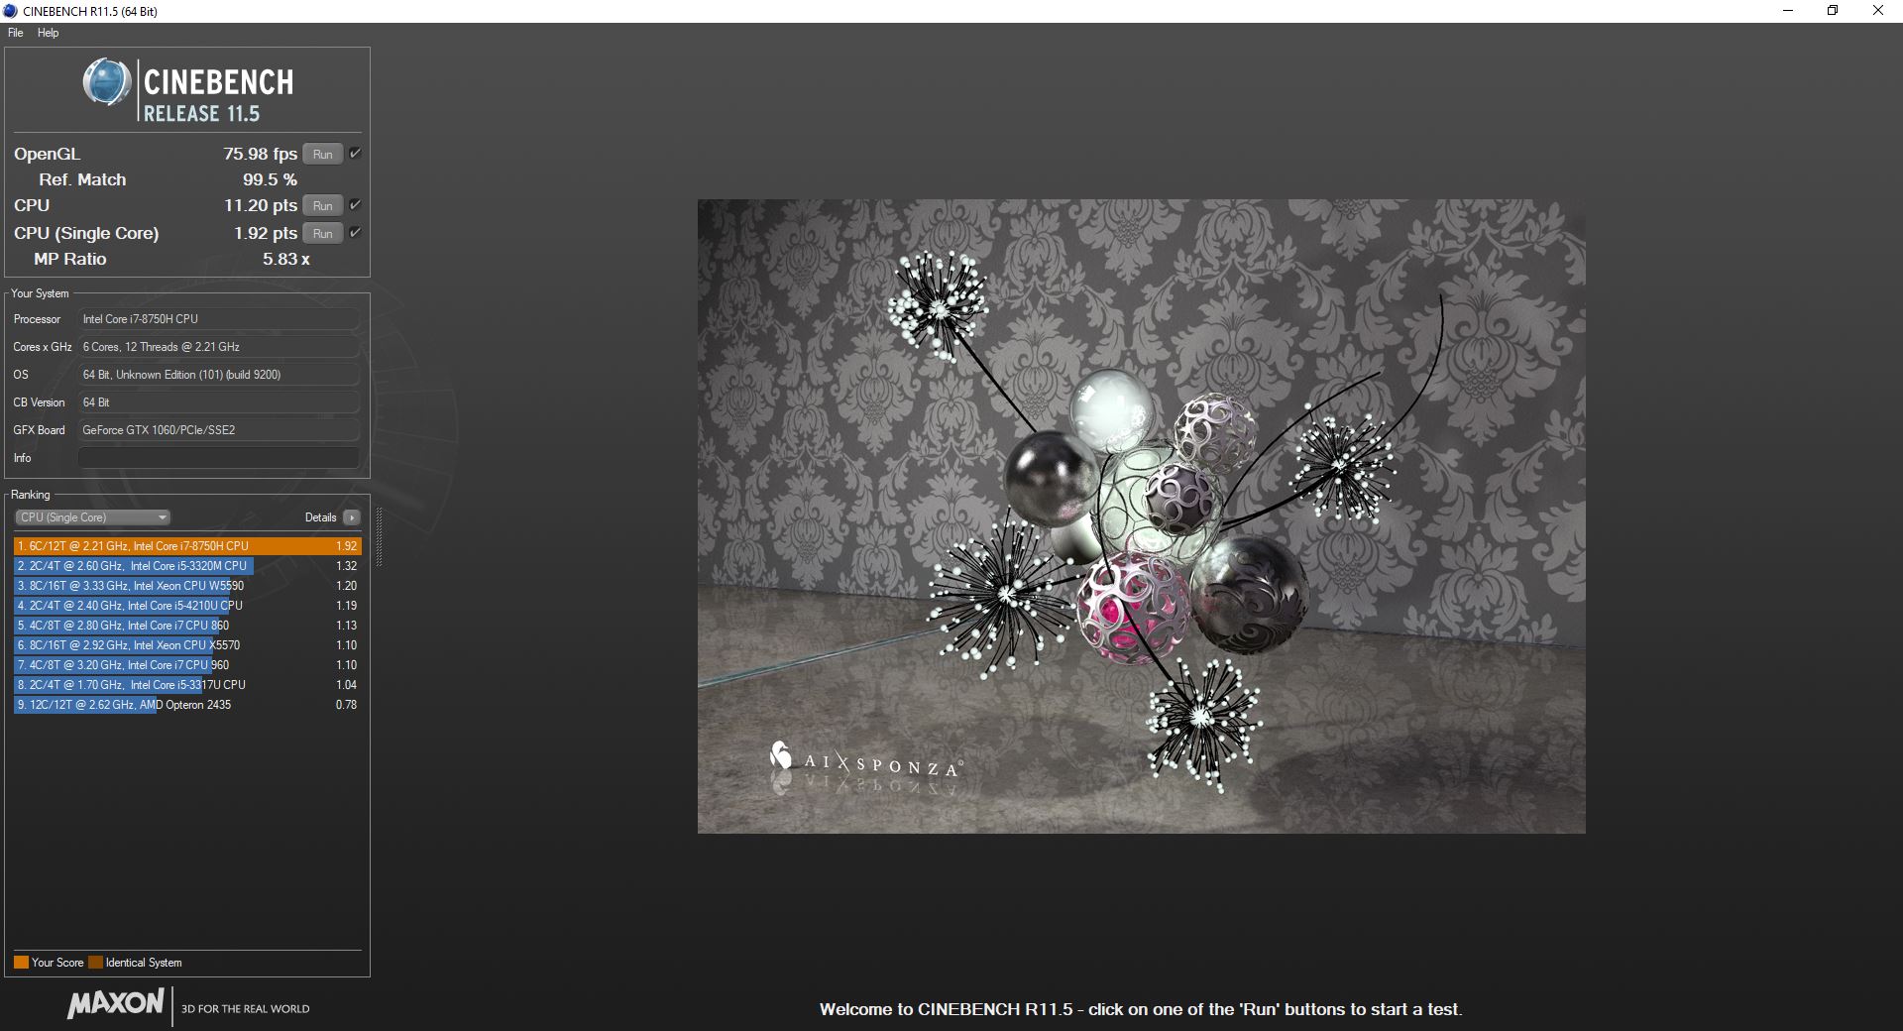Open the ranking type dropdown showing CPU (Single Core)
Viewport: 1903px width, 1031px height.
(93, 517)
